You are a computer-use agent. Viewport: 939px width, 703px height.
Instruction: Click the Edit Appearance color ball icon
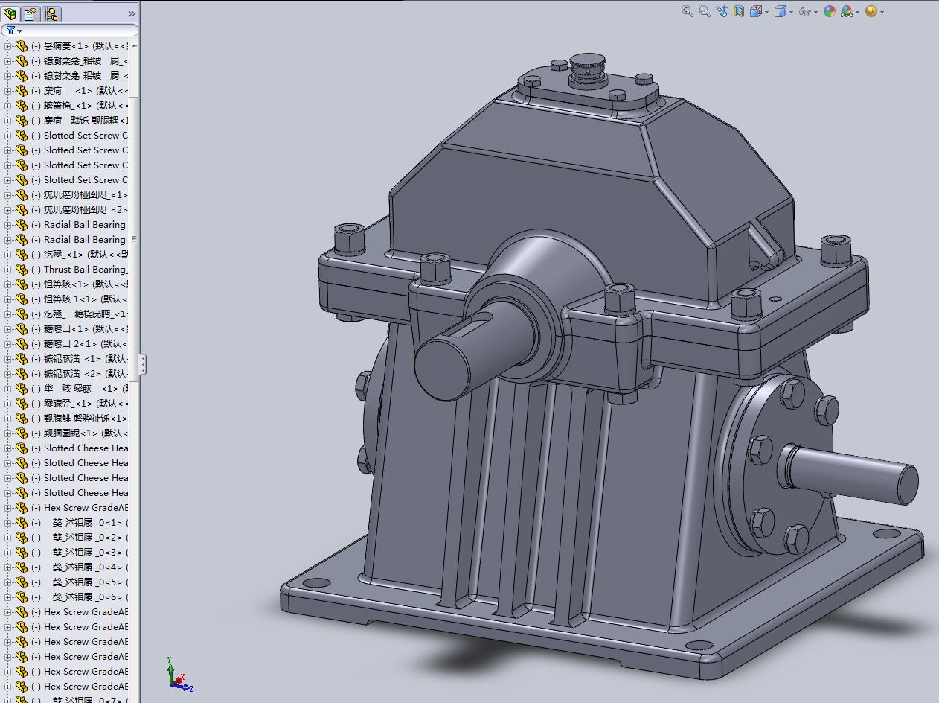click(829, 11)
